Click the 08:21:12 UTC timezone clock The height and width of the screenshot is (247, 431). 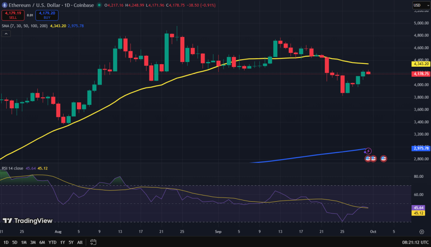(x=415, y=242)
